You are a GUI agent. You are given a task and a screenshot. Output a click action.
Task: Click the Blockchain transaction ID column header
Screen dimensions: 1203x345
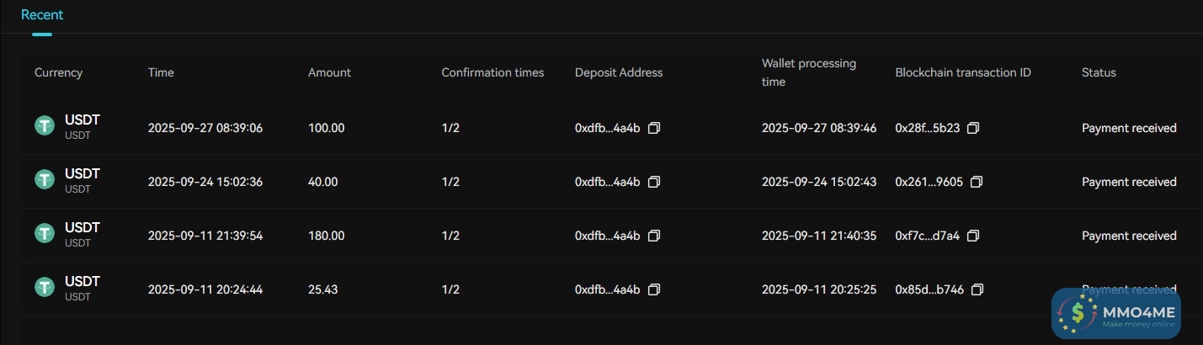[x=962, y=72]
